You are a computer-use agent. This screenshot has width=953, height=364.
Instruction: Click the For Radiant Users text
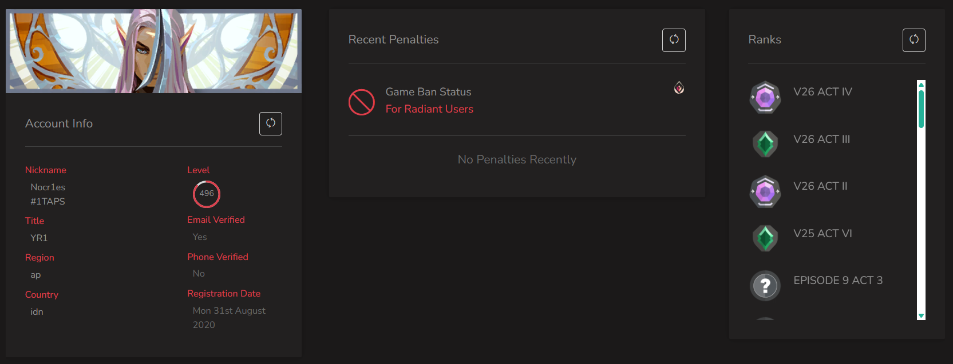coord(429,109)
